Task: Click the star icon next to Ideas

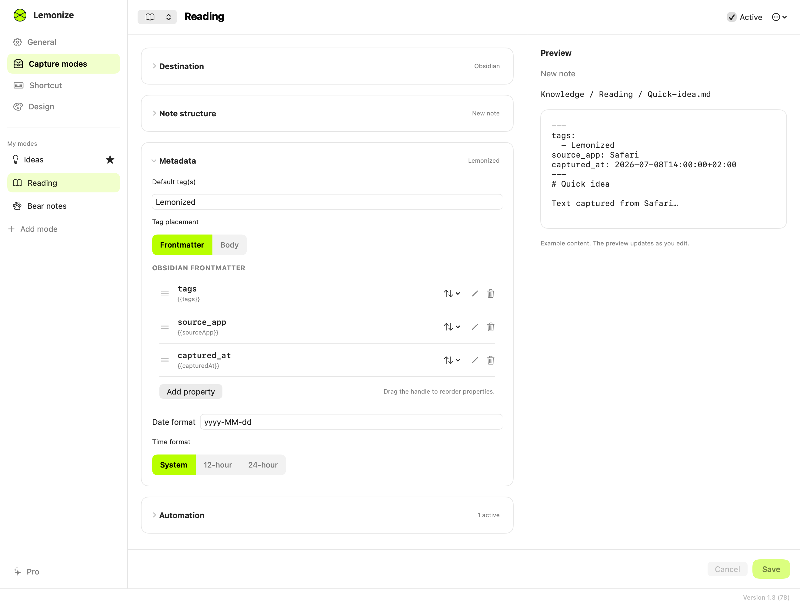Action: [110, 159]
